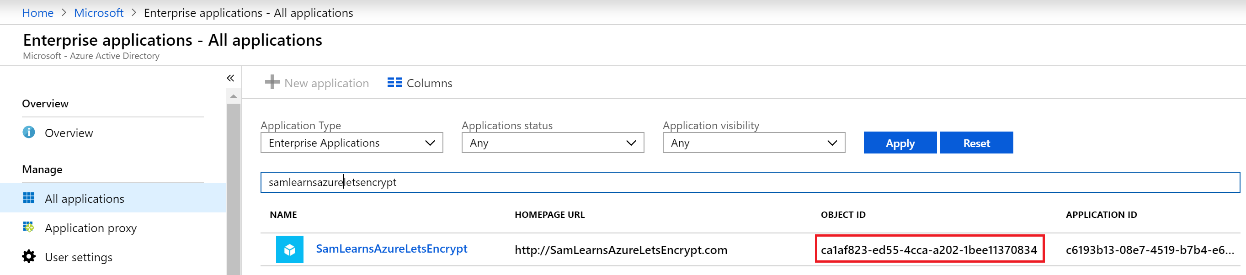Open the Application Type dropdown

(351, 143)
